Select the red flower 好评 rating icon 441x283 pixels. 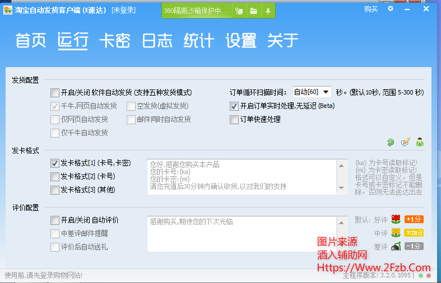pyautogui.click(x=396, y=219)
